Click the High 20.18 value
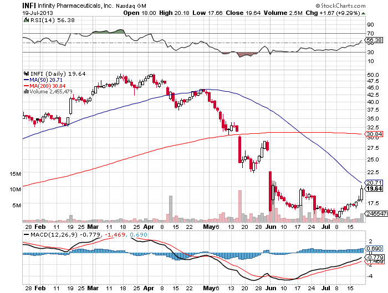 coord(174,13)
